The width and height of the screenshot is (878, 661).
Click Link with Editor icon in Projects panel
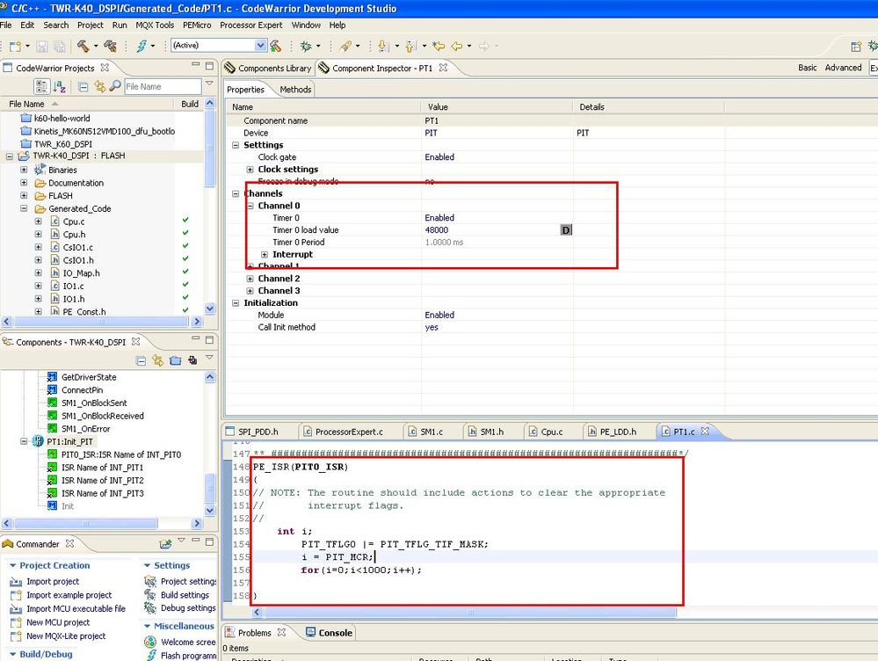(99, 86)
